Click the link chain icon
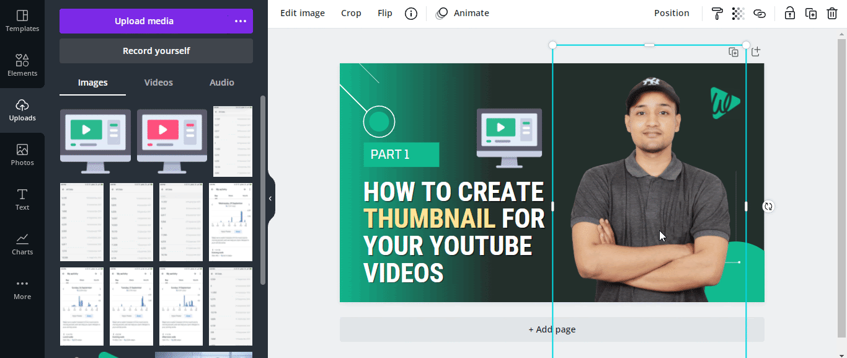The height and width of the screenshot is (358, 847). coord(760,14)
